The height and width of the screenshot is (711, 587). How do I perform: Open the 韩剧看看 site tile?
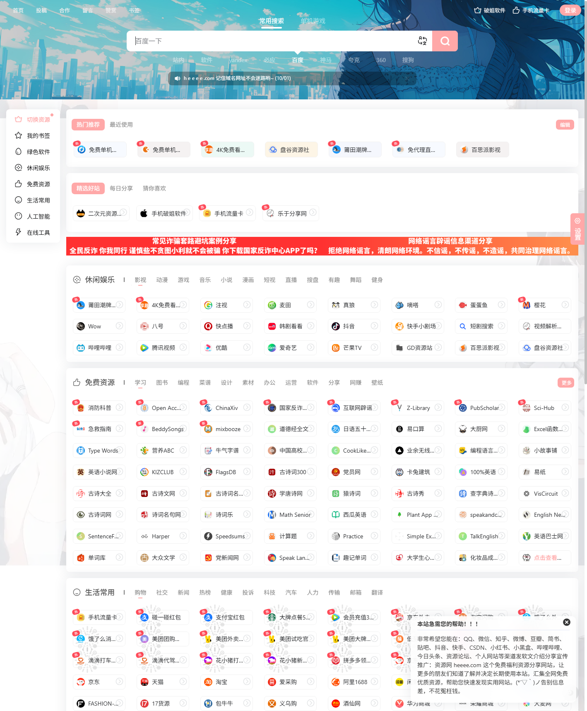[x=290, y=326]
